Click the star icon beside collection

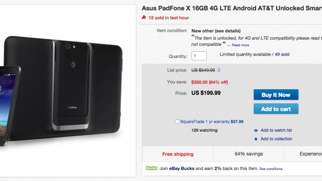[x=256, y=139]
